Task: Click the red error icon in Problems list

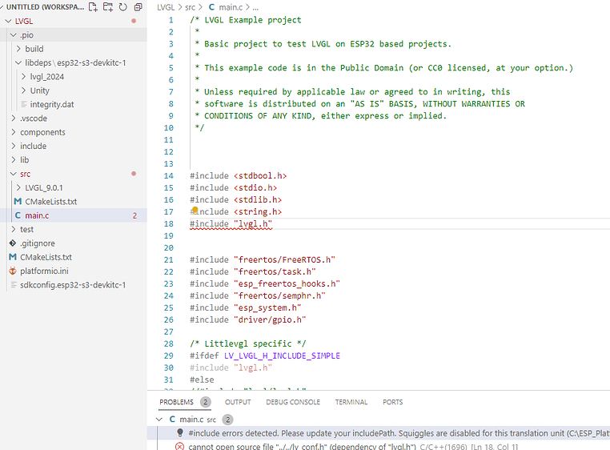Action: pyautogui.click(x=180, y=446)
